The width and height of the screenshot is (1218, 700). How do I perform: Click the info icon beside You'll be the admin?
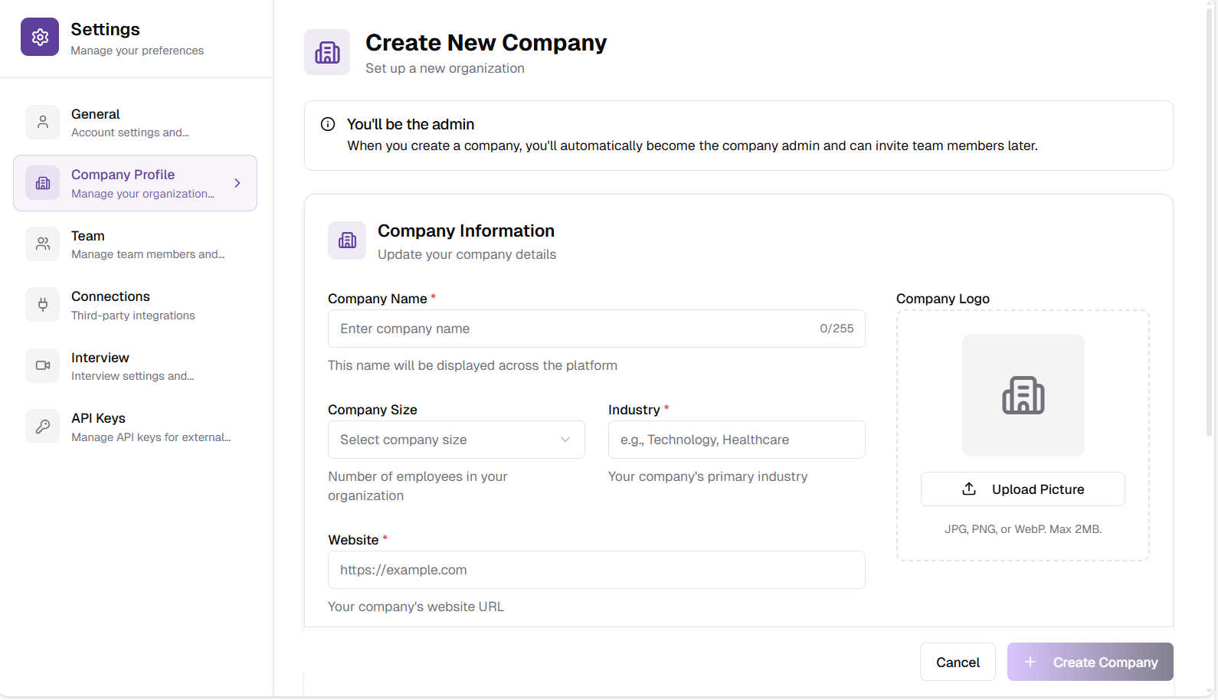328,124
